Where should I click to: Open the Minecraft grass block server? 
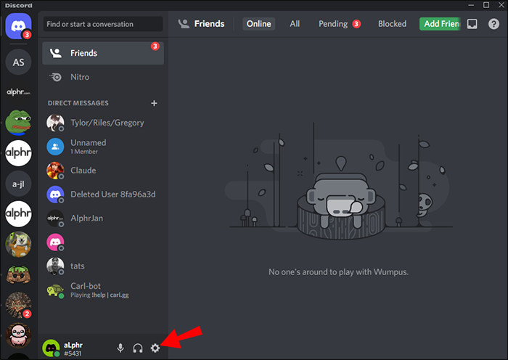(18, 275)
